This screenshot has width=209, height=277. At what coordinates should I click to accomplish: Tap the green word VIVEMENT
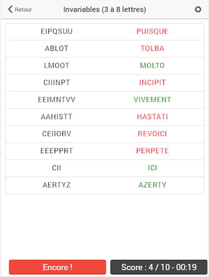point(152,100)
